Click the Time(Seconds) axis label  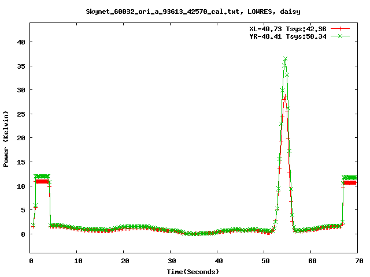click(193, 272)
